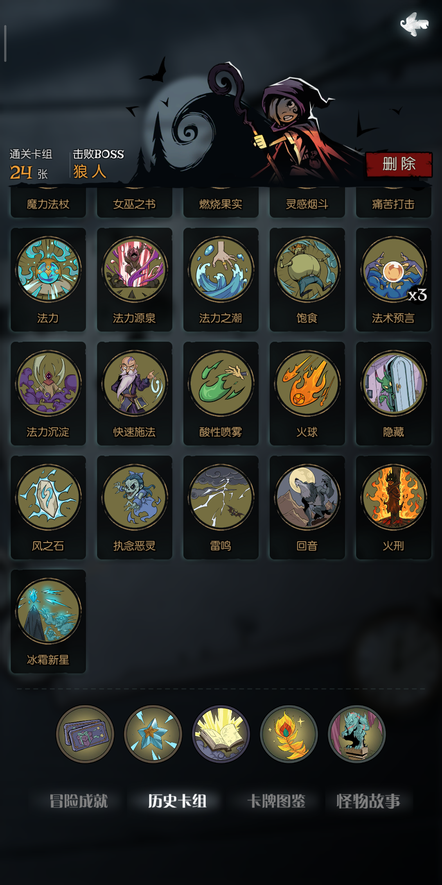Viewport: 442px width, 885px height.
Task: Click the 魔力法杖 card label
Action: [x=48, y=204]
